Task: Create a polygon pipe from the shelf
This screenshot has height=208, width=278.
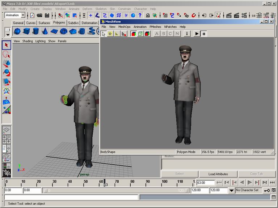Action: [82, 31]
